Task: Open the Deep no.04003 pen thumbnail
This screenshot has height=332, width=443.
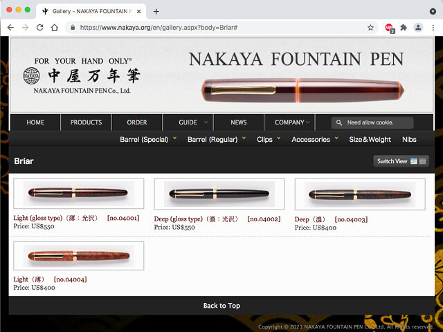Action: pos(360,194)
